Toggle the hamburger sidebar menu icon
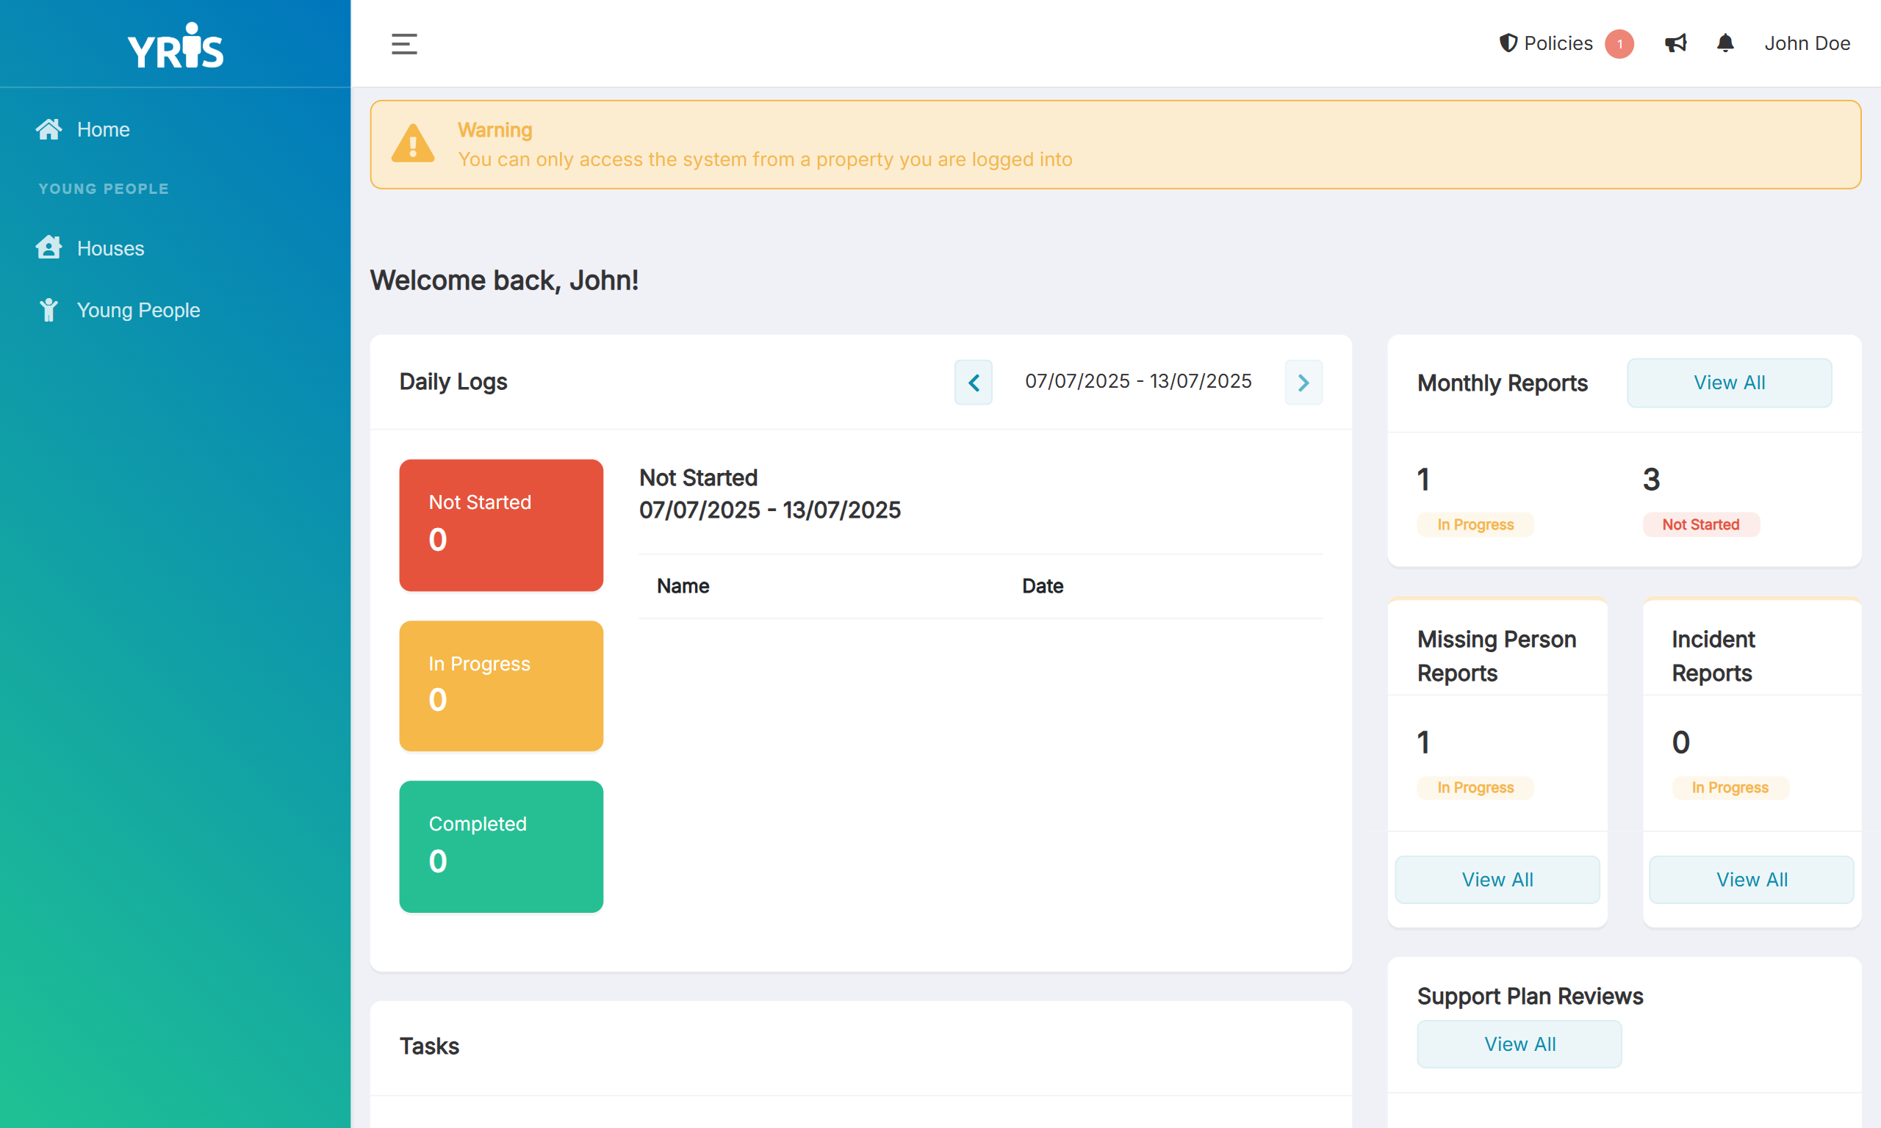This screenshot has width=1881, height=1128. [x=403, y=43]
